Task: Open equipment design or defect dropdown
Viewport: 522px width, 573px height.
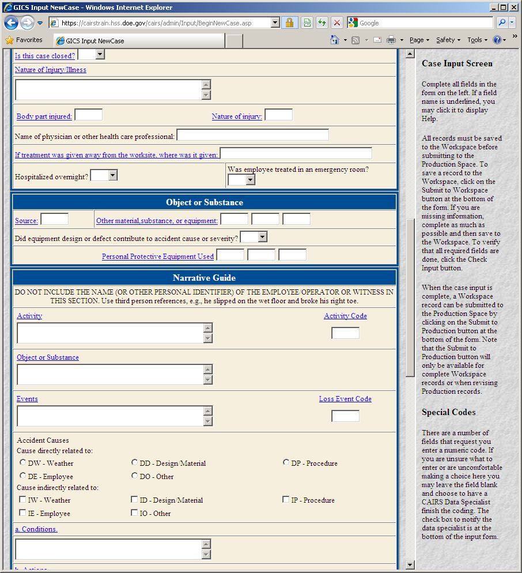Action: coord(254,237)
